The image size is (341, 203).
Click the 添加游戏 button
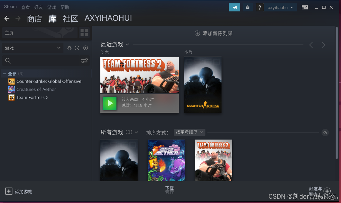19,192
